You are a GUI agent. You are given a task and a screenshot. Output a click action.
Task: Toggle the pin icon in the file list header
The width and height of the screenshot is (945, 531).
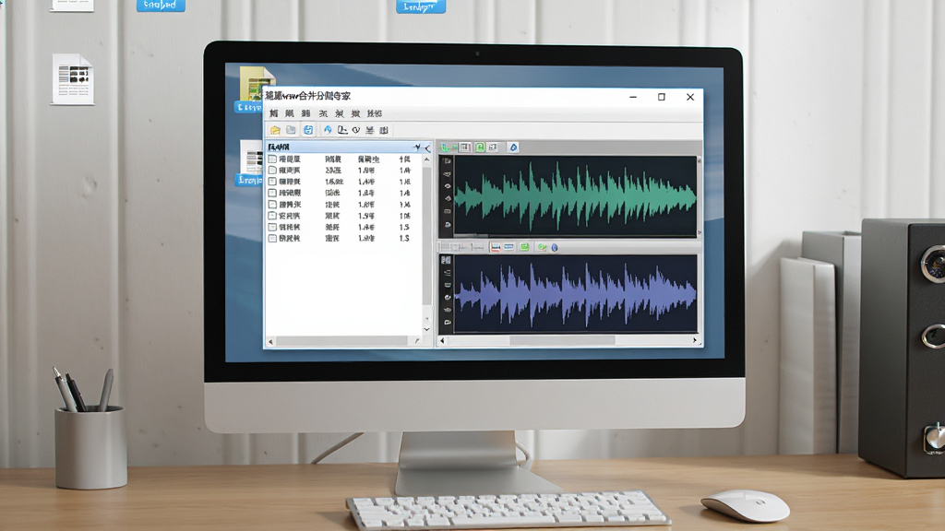[x=417, y=147]
